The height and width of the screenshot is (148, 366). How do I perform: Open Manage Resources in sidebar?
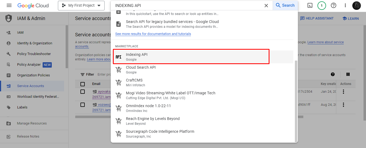click(32, 123)
